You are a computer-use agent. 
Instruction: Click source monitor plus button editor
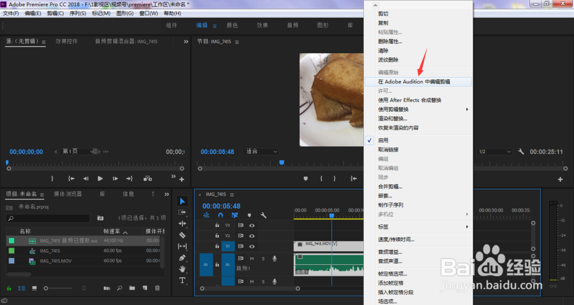tap(181, 179)
